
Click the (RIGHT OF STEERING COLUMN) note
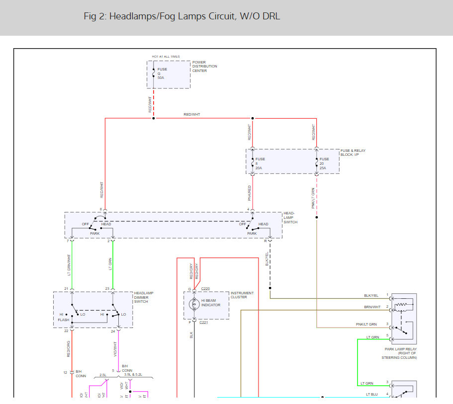tap(399, 355)
